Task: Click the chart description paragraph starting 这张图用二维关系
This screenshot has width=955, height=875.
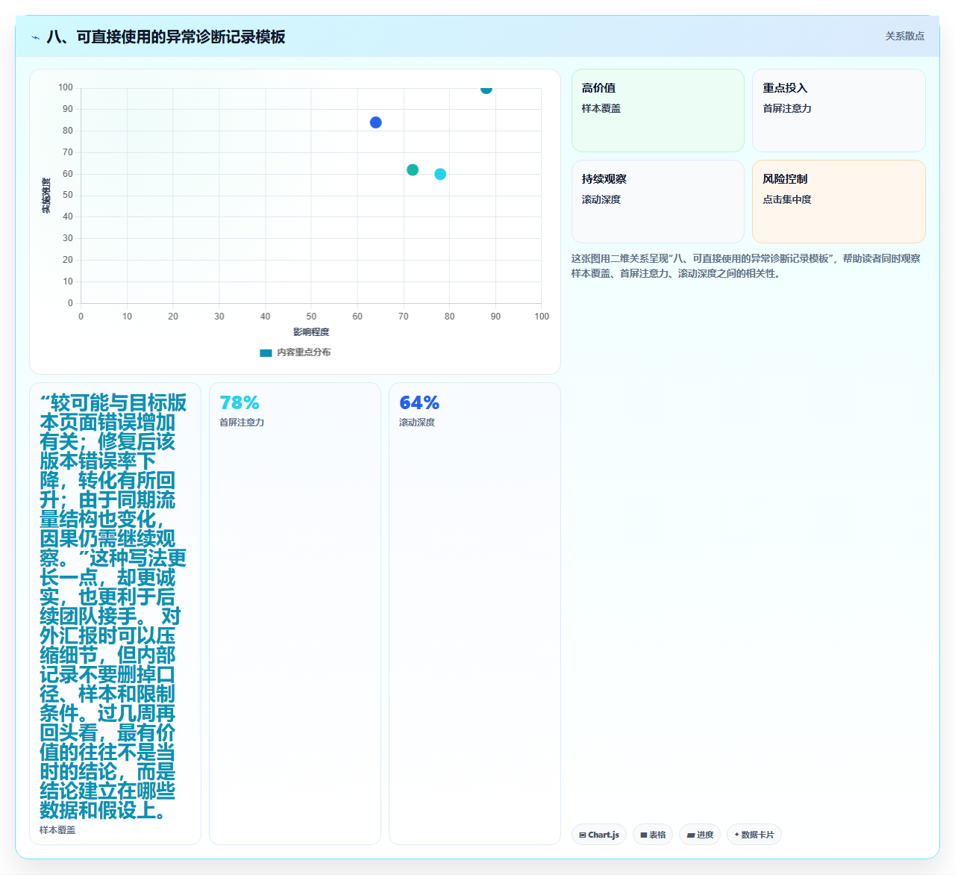Action: coord(746,266)
